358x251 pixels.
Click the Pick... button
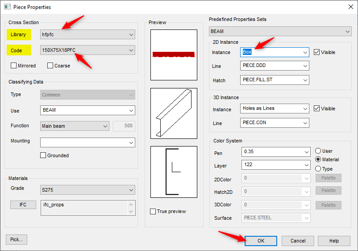point(17,239)
